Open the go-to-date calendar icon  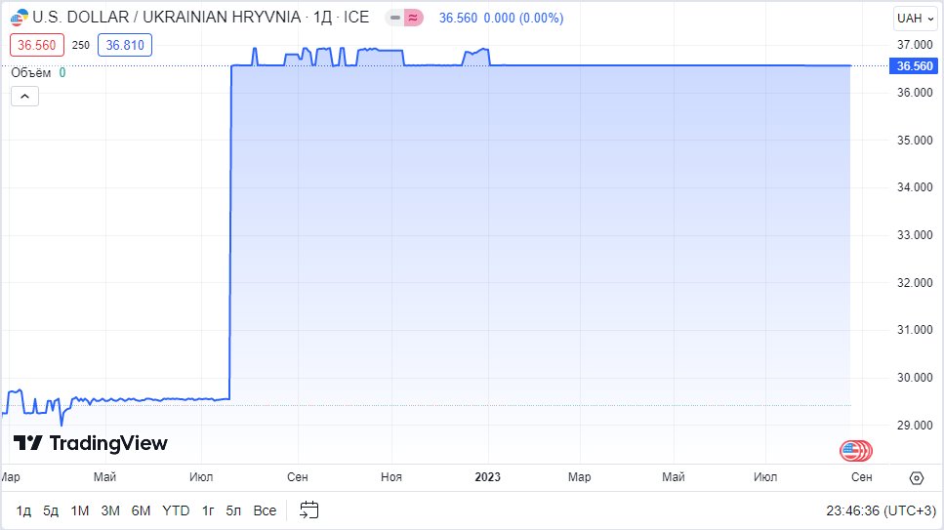pyautogui.click(x=309, y=510)
